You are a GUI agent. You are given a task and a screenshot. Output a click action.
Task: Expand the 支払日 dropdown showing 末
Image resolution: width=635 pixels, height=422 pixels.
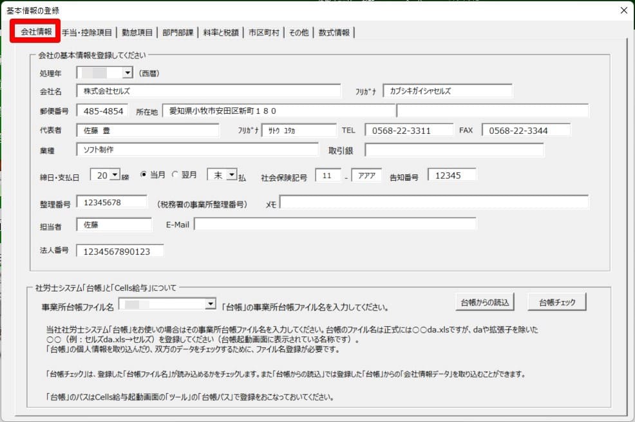[x=232, y=175]
